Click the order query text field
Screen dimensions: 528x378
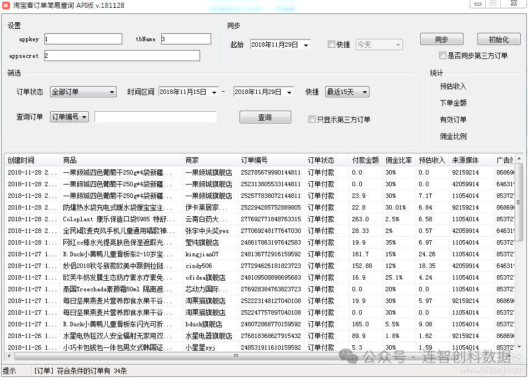(156, 117)
